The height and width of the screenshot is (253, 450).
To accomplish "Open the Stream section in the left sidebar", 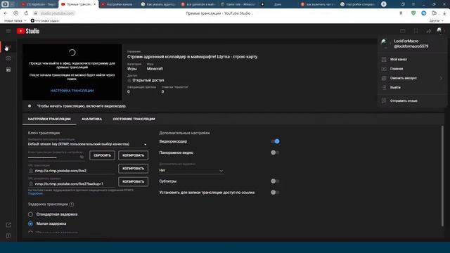I will tap(8, 47).
